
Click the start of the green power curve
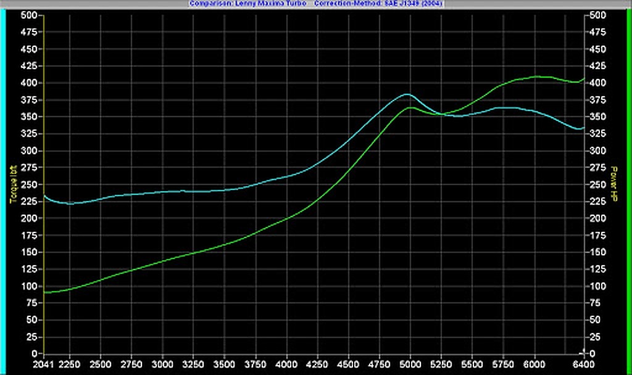coord(44,292)
